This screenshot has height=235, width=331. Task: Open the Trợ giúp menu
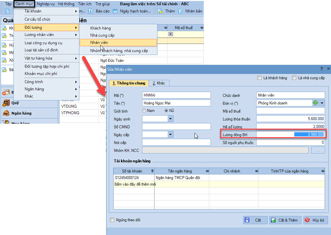pyautogui.click(x=103, y=4)
